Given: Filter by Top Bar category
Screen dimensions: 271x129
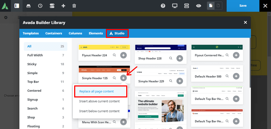Looking at the screenshot, I should (x=46, y=82).
